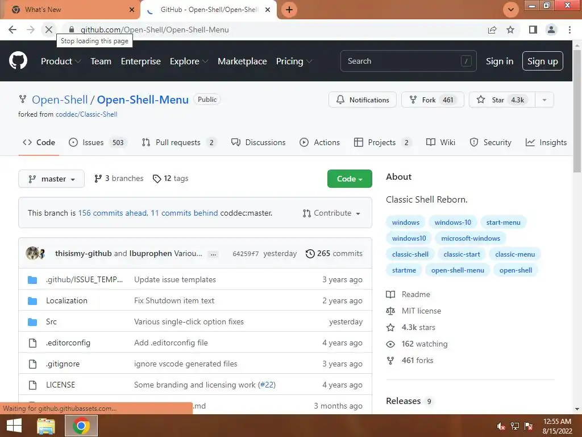This screenshot has width=582, height=437.
Task: Click the share page icon in address bar
Action: coord(492,30)
